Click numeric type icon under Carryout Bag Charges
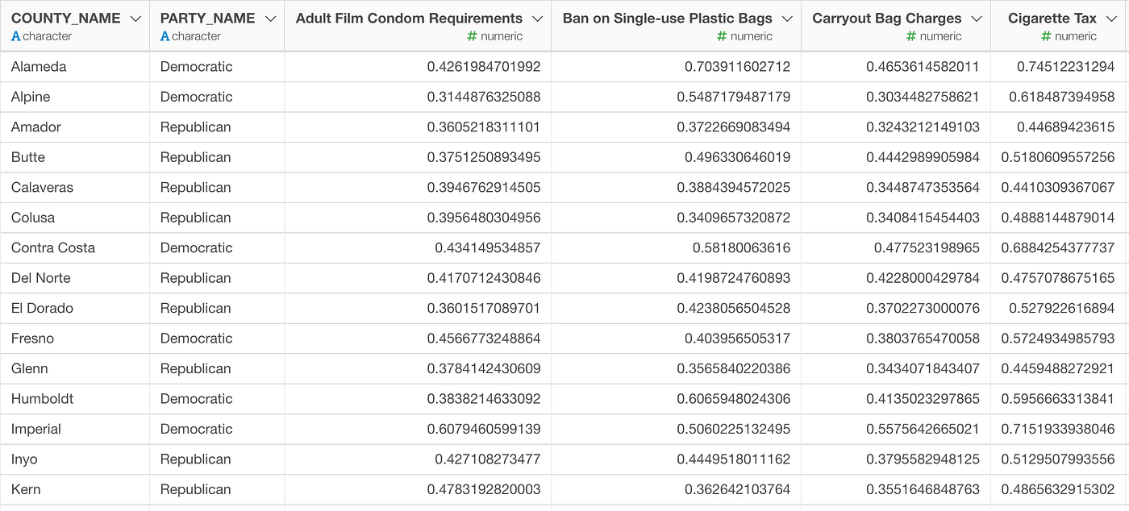 coord(911,36)
